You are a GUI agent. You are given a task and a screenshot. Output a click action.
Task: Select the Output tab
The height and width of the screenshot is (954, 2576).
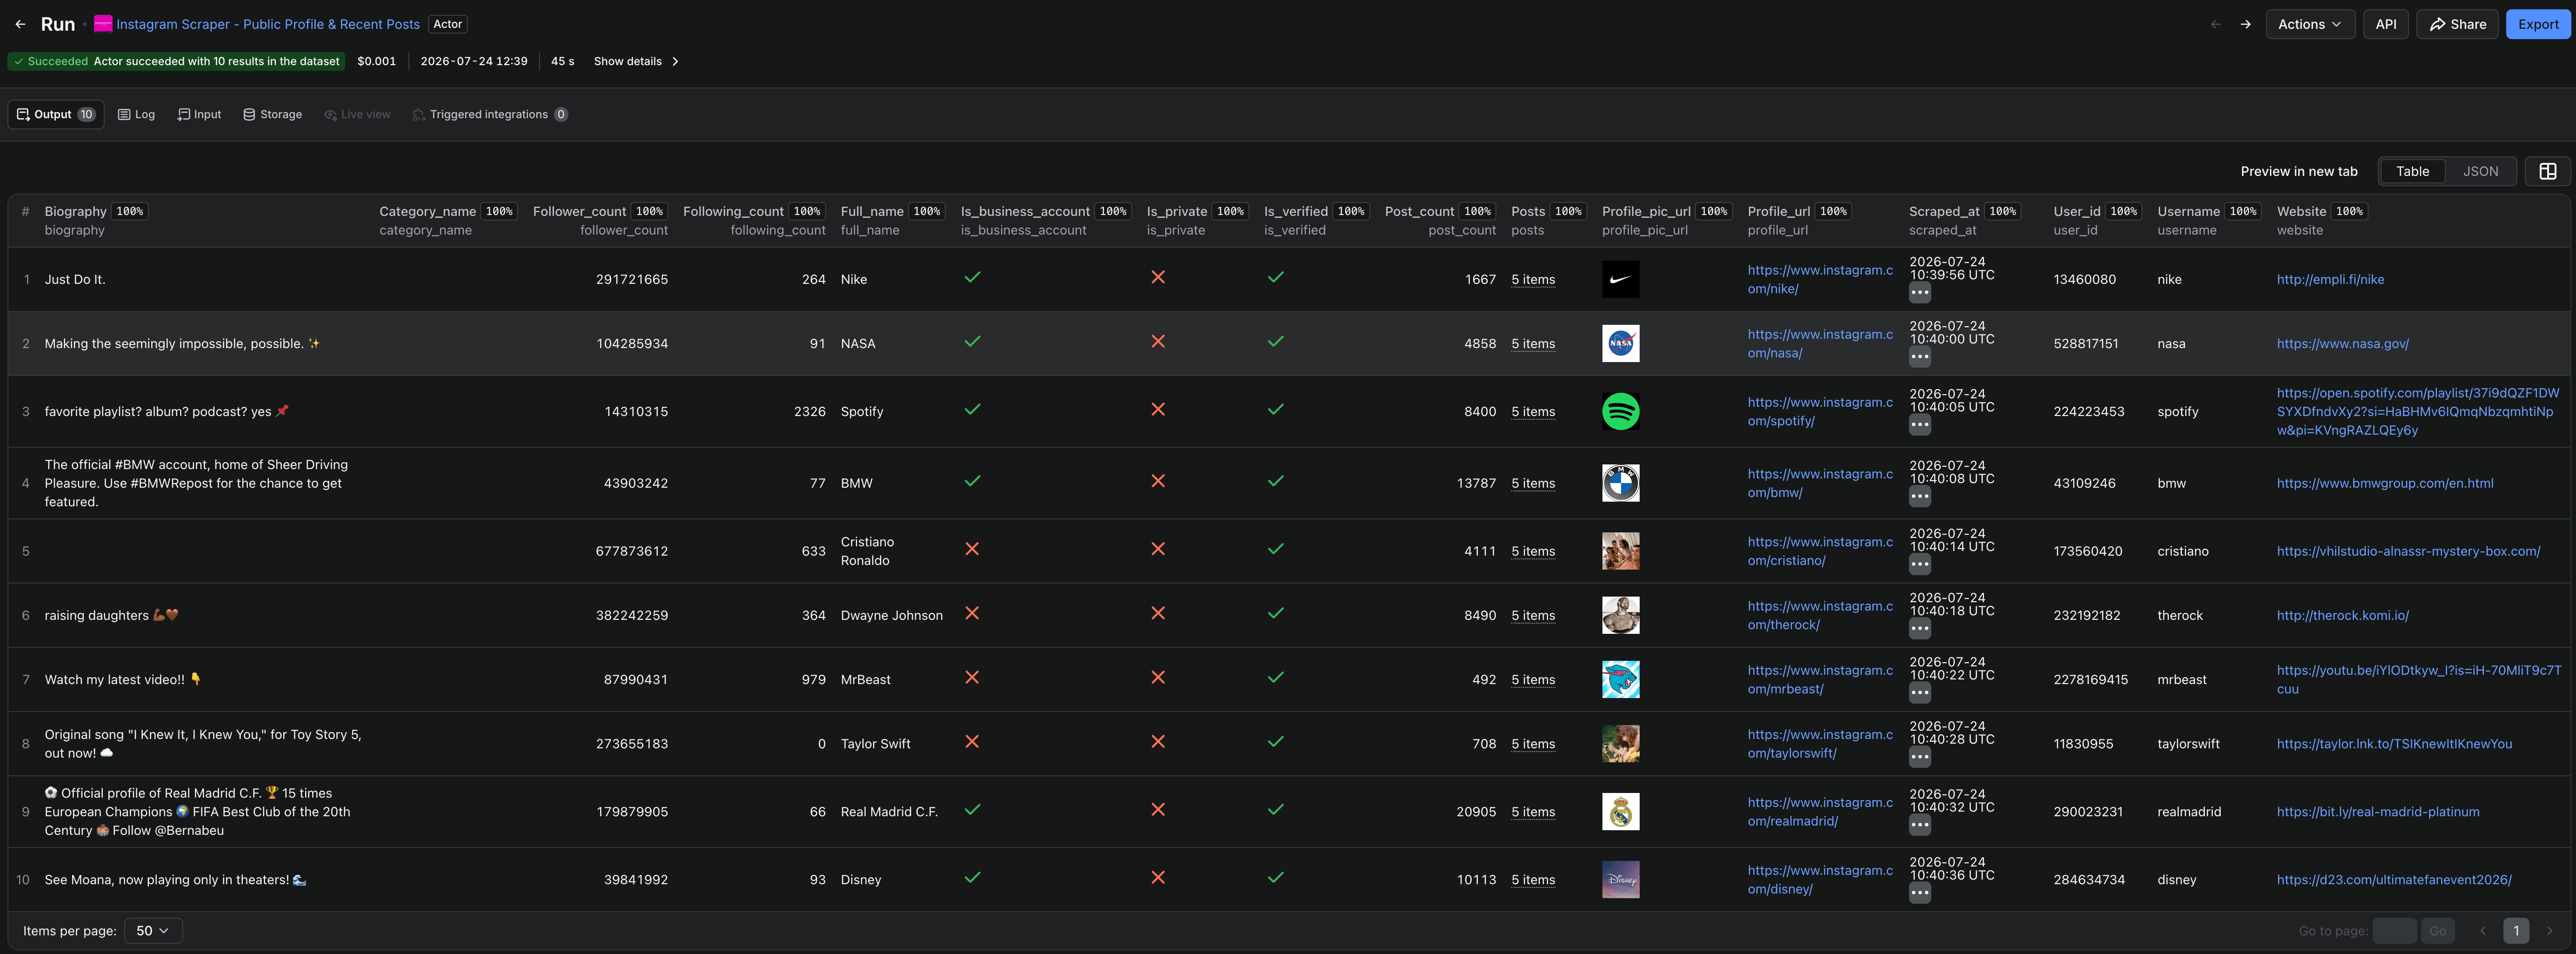tap(56, 114)
